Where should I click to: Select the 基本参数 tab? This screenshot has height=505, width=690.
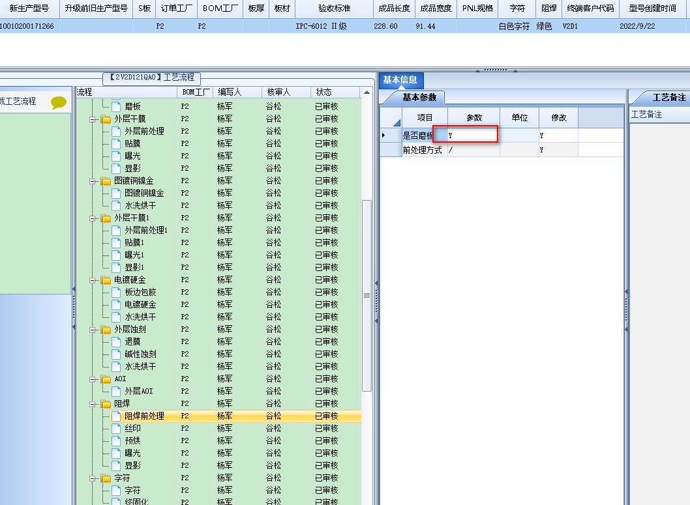[x=419, y=98]
